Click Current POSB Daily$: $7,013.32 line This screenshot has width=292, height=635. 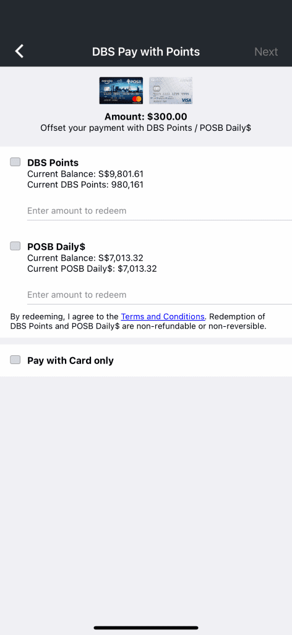[x=92, y=269]
